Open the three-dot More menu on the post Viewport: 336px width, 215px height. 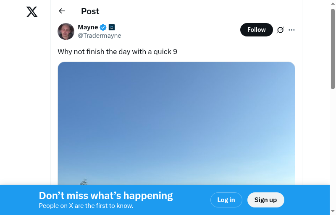point(292,30)
